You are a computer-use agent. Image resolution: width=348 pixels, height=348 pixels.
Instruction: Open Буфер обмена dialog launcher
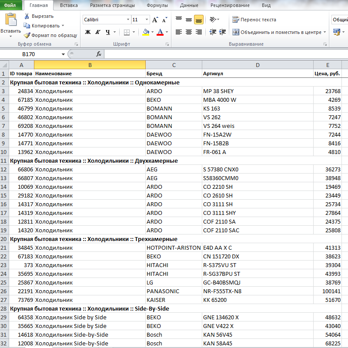77,44
